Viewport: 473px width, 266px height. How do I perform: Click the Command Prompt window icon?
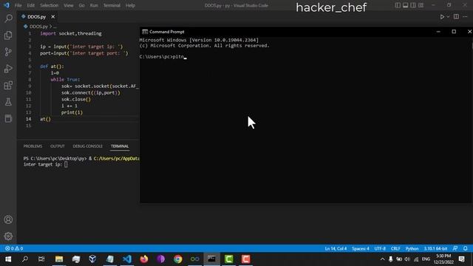(x=145, y=32)
